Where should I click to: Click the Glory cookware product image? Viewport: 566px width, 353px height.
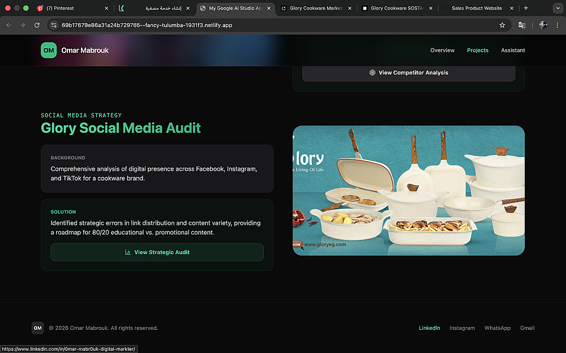pyautogui.click(x=408, y=190)
